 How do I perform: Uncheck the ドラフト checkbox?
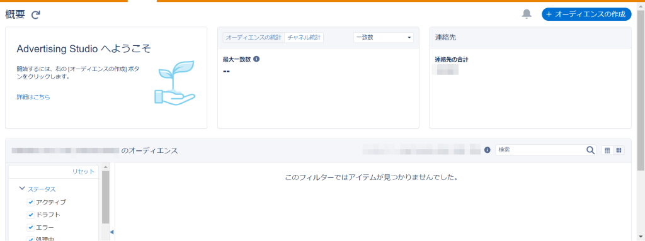point(30,215)
